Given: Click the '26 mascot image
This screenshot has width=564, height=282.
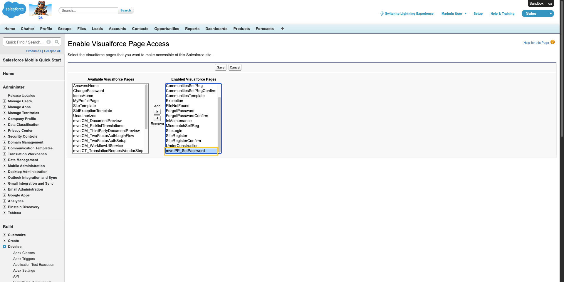Looking at the screenshot, I should click(x=40, y=10).
